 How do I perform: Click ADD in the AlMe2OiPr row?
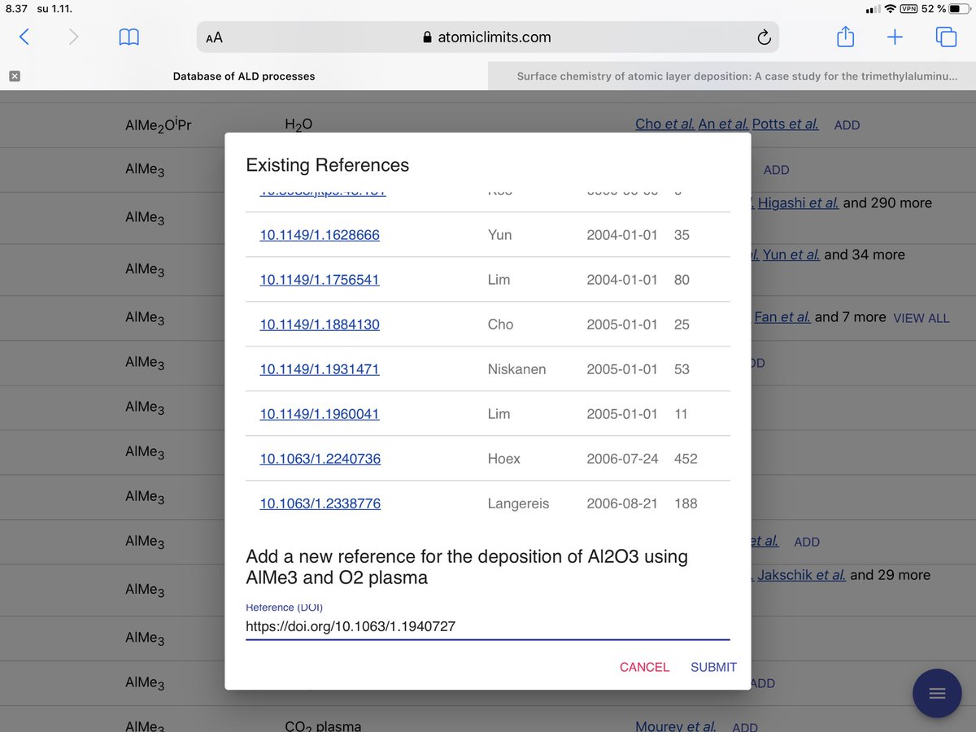(x=847, y=125)
